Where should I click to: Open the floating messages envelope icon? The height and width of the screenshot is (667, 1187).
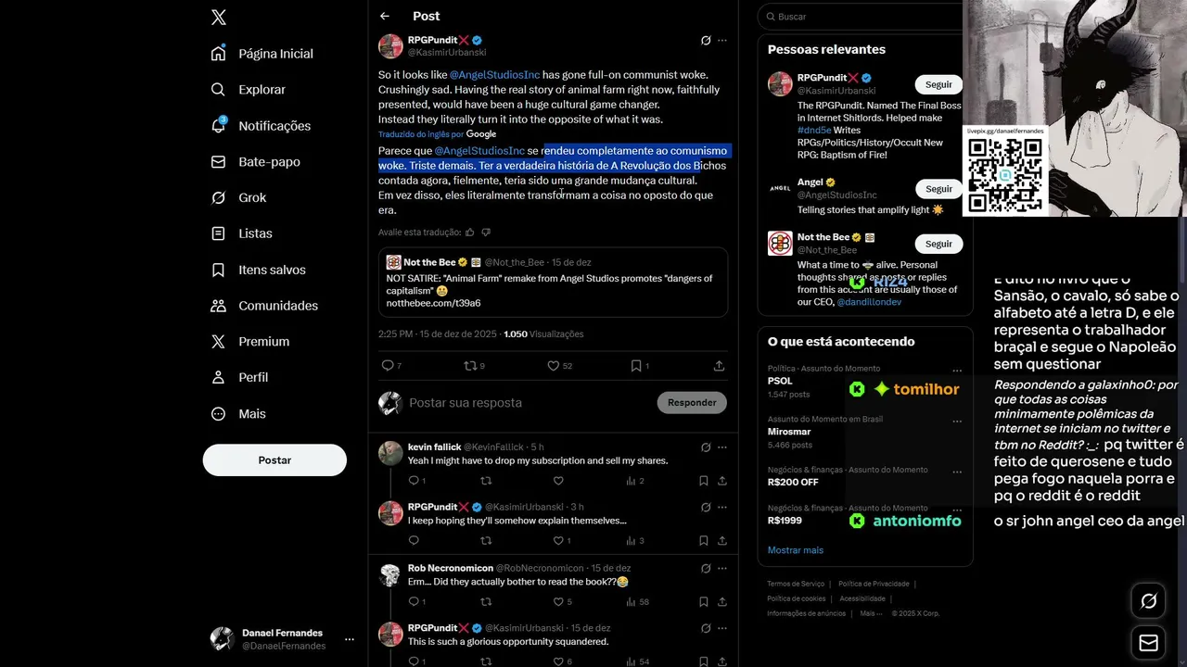click(x=1148, y=643)
